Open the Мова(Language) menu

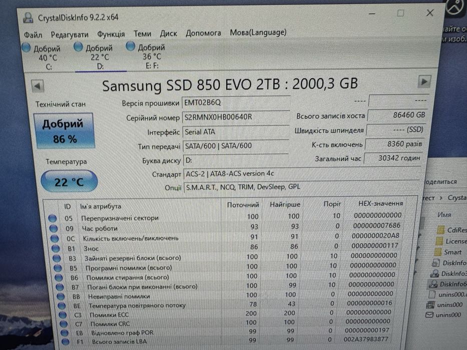258,32
